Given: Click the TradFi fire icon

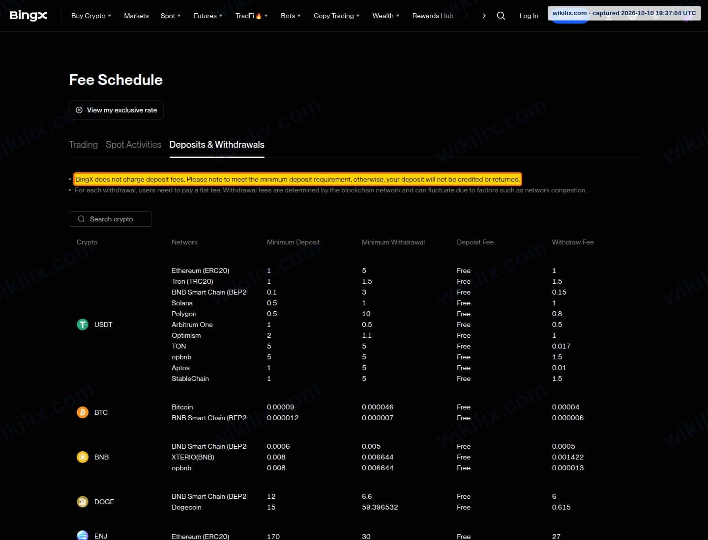Looking at the screenshot, I should coord(259,16).
